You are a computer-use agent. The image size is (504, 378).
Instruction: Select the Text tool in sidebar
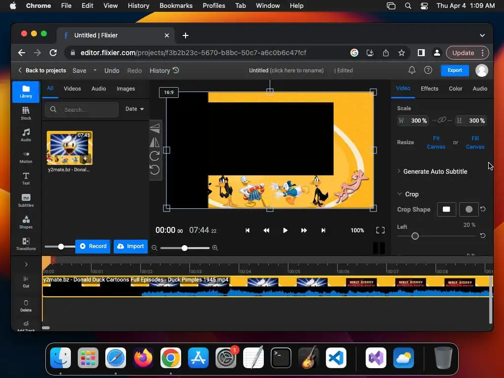coord(26,178)
